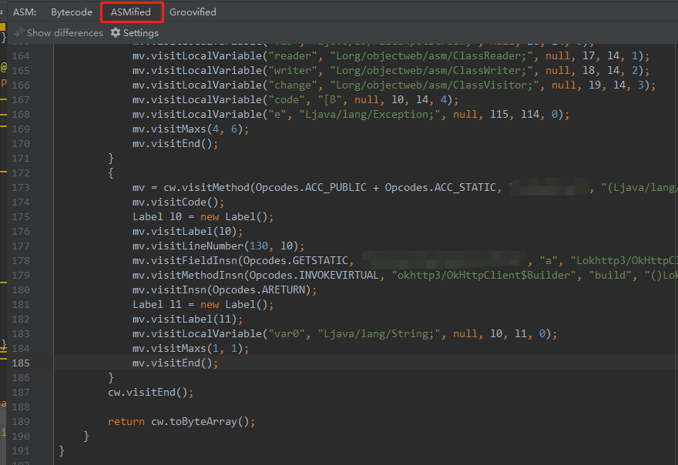Switch to the Bytecode tab

[x=72, y=12]
